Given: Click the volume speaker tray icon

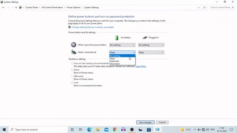Looking at the screenshot, I should [x=207, y=130].
